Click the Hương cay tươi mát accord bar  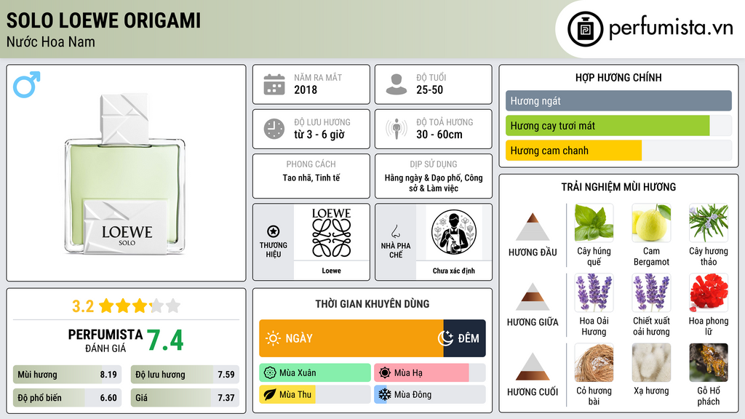[618, 125]
